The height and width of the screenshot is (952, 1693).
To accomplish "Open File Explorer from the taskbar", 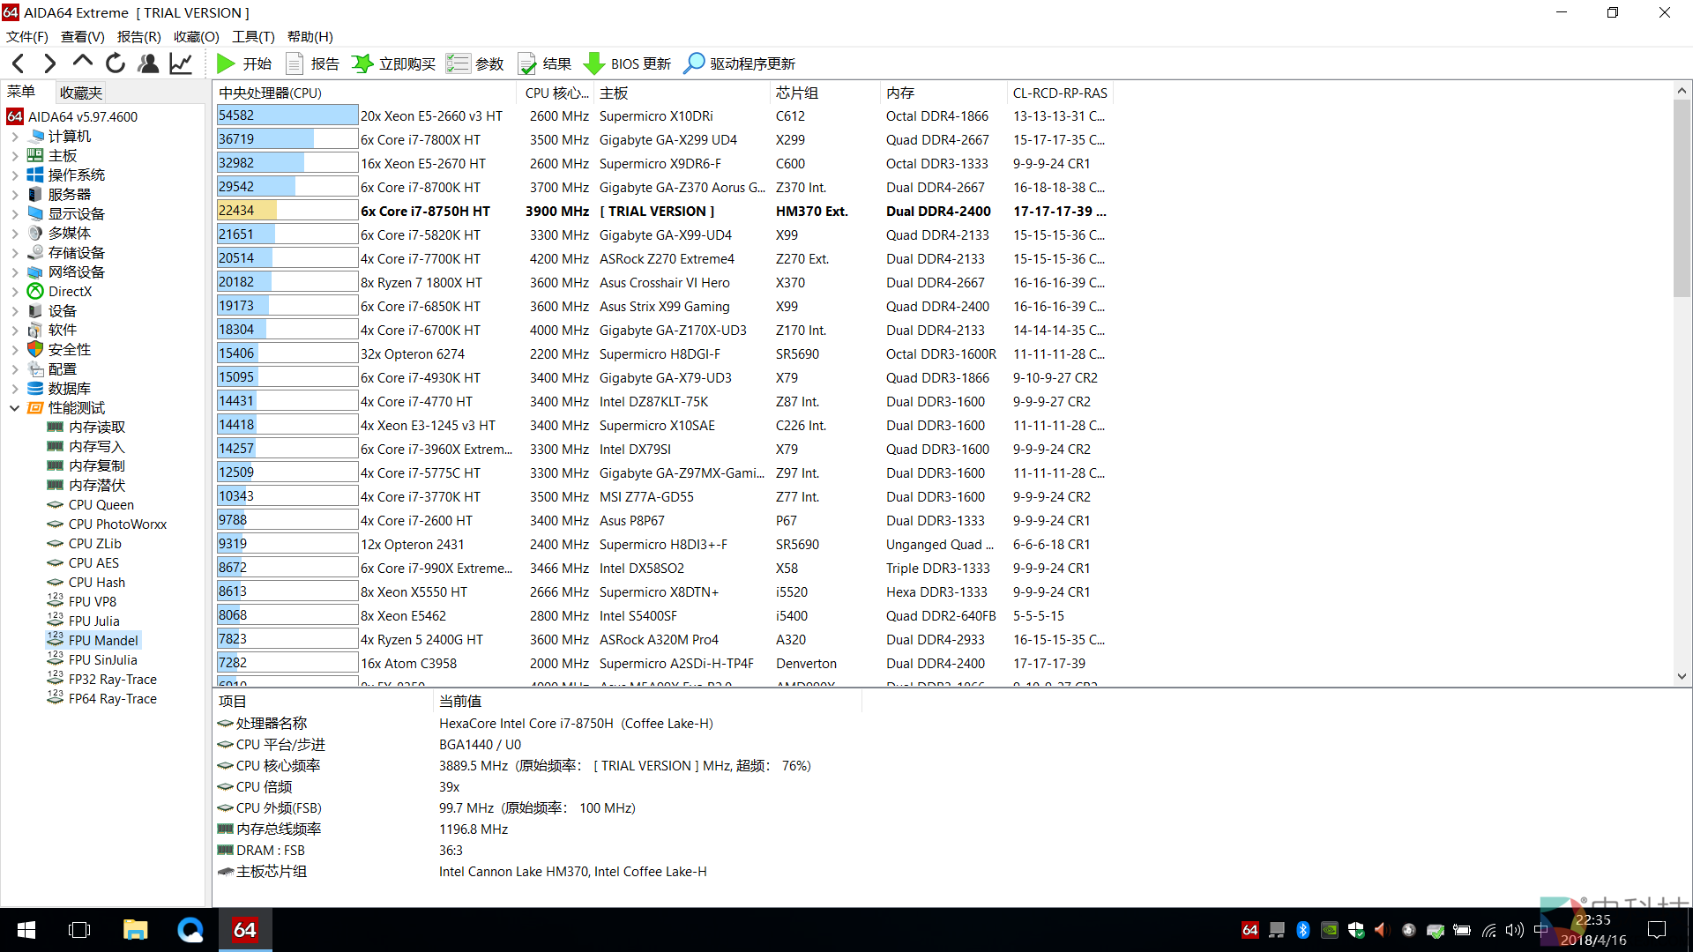I will (x=135, y=930).
